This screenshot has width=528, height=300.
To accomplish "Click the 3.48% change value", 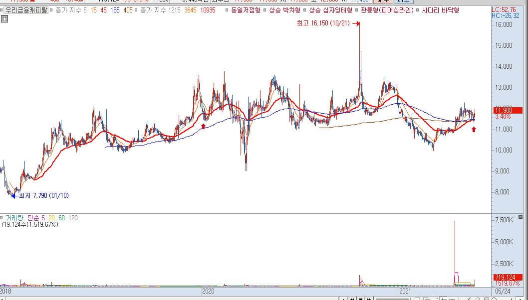I will point(503,117).
